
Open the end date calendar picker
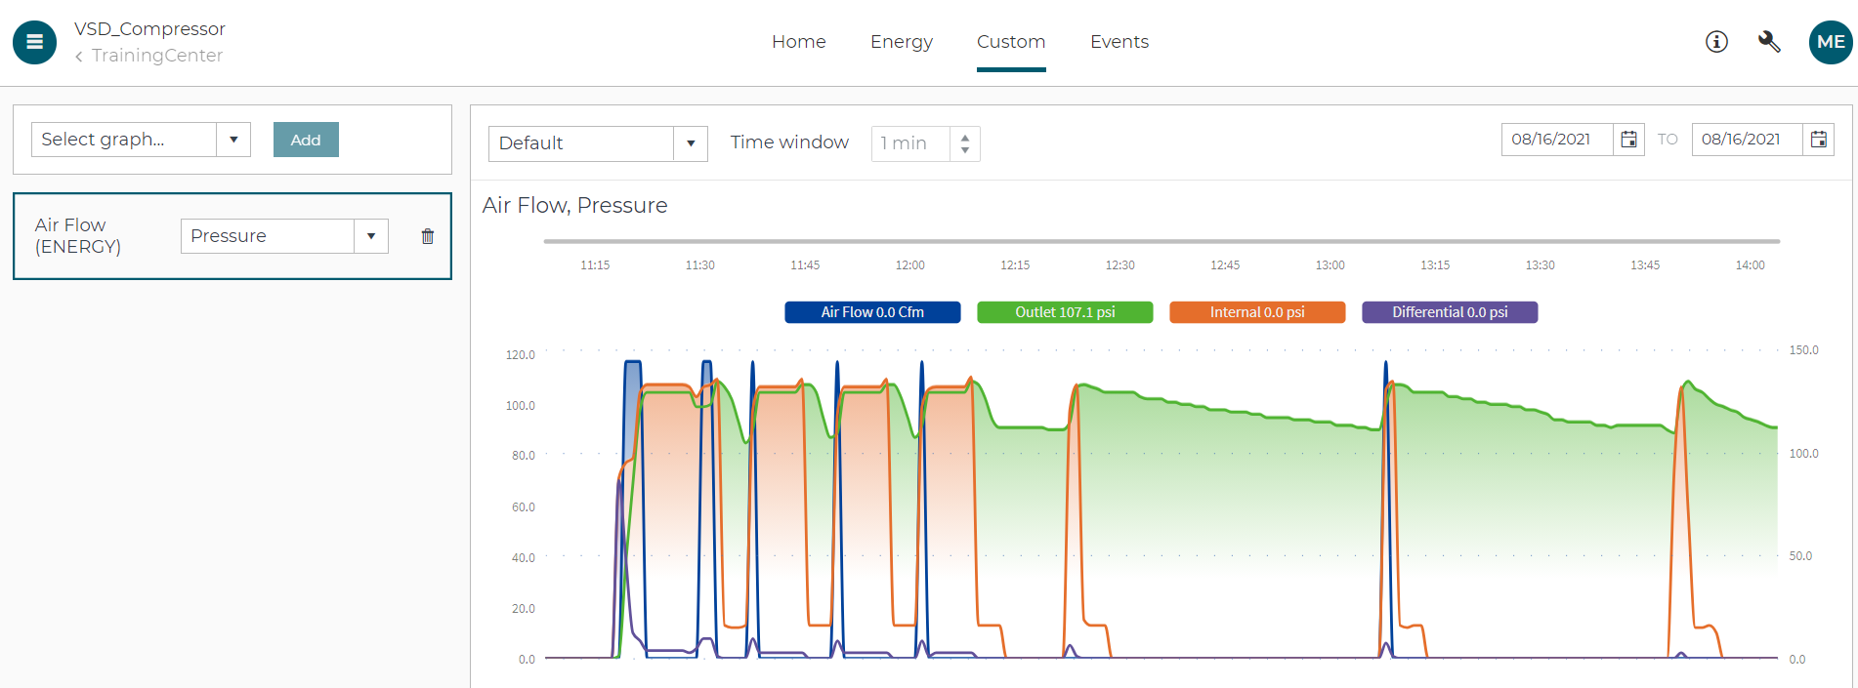pos(1818,140)
